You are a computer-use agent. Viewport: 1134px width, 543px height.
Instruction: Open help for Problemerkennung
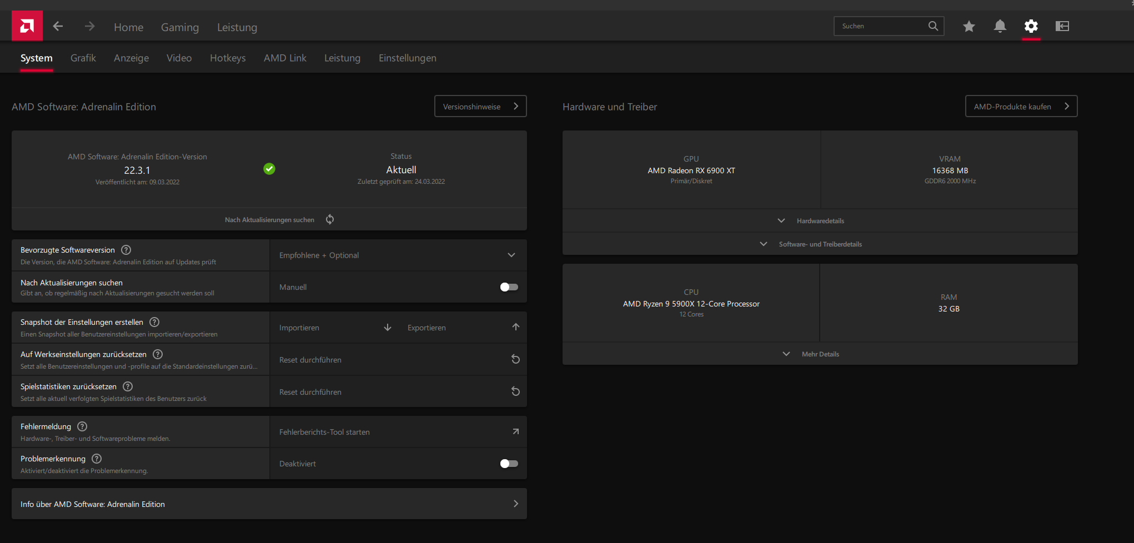click(97, 459)
